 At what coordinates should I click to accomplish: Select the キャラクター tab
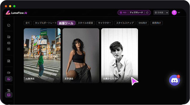click(105, 23)
